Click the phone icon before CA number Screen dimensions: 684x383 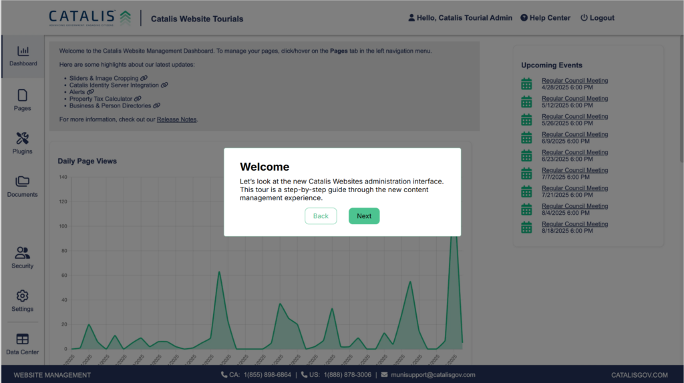(x=224, y=375)
